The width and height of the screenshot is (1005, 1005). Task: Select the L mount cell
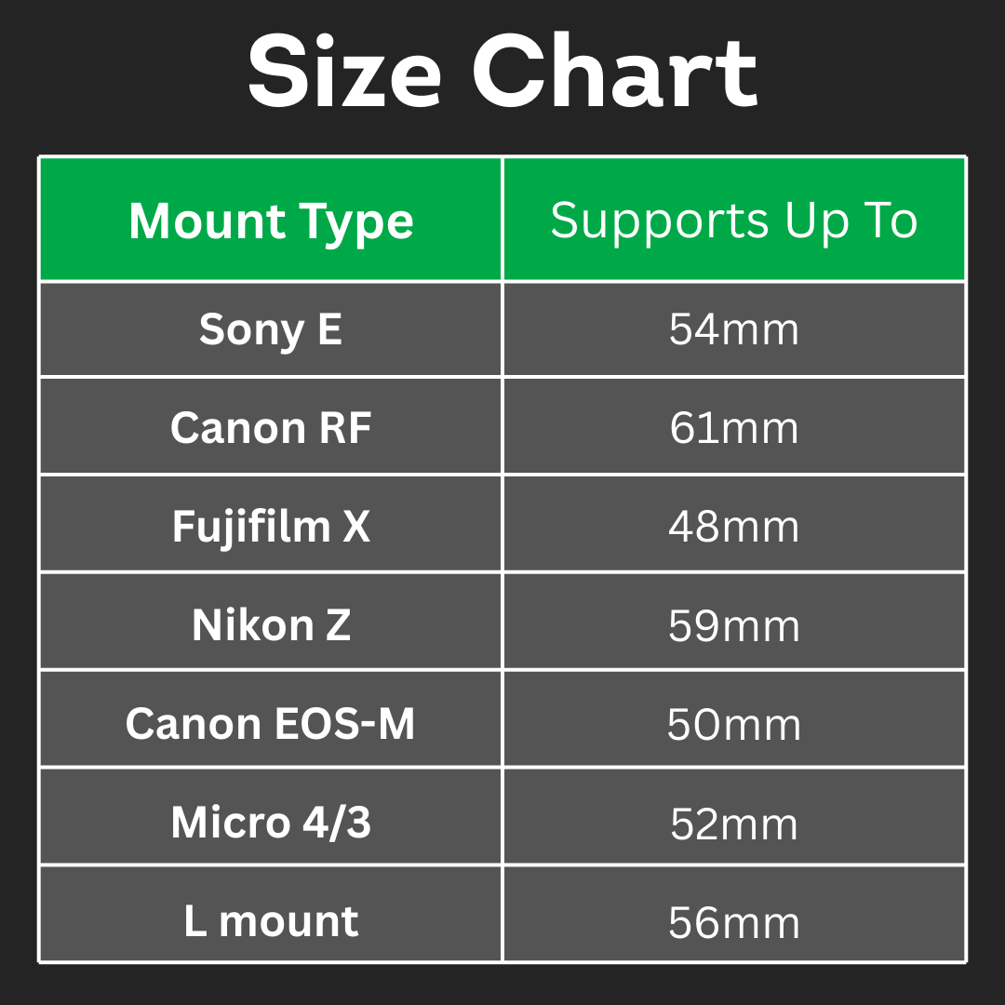[271, 920]
